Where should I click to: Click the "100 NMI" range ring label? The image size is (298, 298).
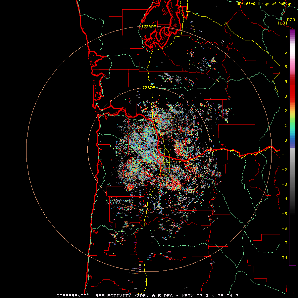[149, 26]
